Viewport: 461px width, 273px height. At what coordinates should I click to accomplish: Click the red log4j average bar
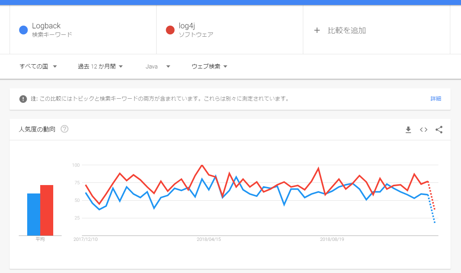[47, 210]
